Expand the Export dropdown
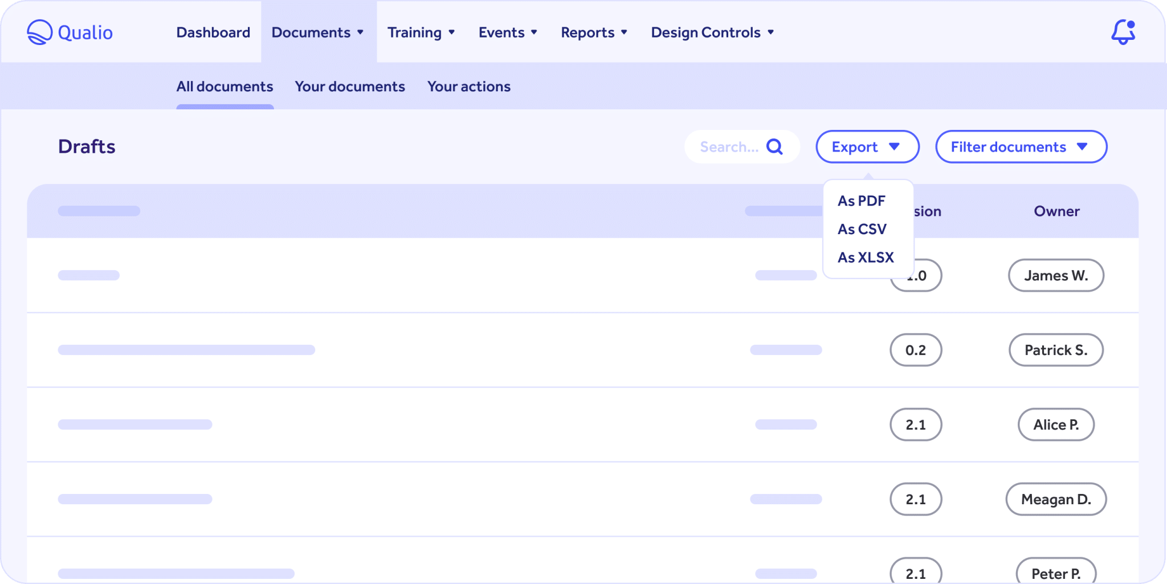 pos(867,146)
